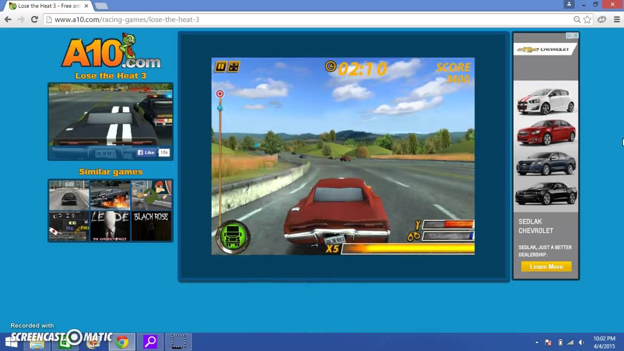The height and width of the screenshot is (351, 624).
Task: Select the Lose the Heat 3 browser tab
Action: [x=49, y=6]
